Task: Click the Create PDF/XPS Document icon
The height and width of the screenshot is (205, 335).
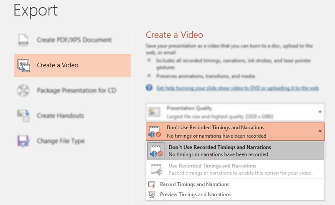Action: [24, 40]
